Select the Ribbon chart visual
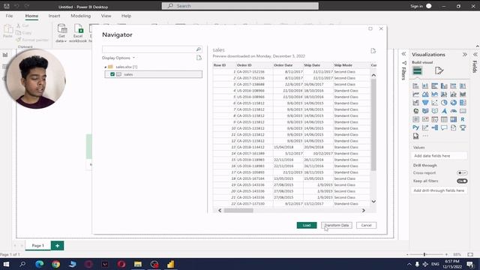Image resolution: width=480 pixels, height=270 pixels. [x=463, y=94]
